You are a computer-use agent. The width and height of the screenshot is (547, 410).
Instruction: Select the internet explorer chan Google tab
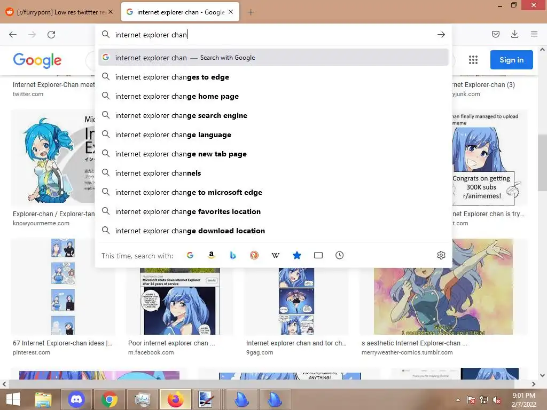180,12
